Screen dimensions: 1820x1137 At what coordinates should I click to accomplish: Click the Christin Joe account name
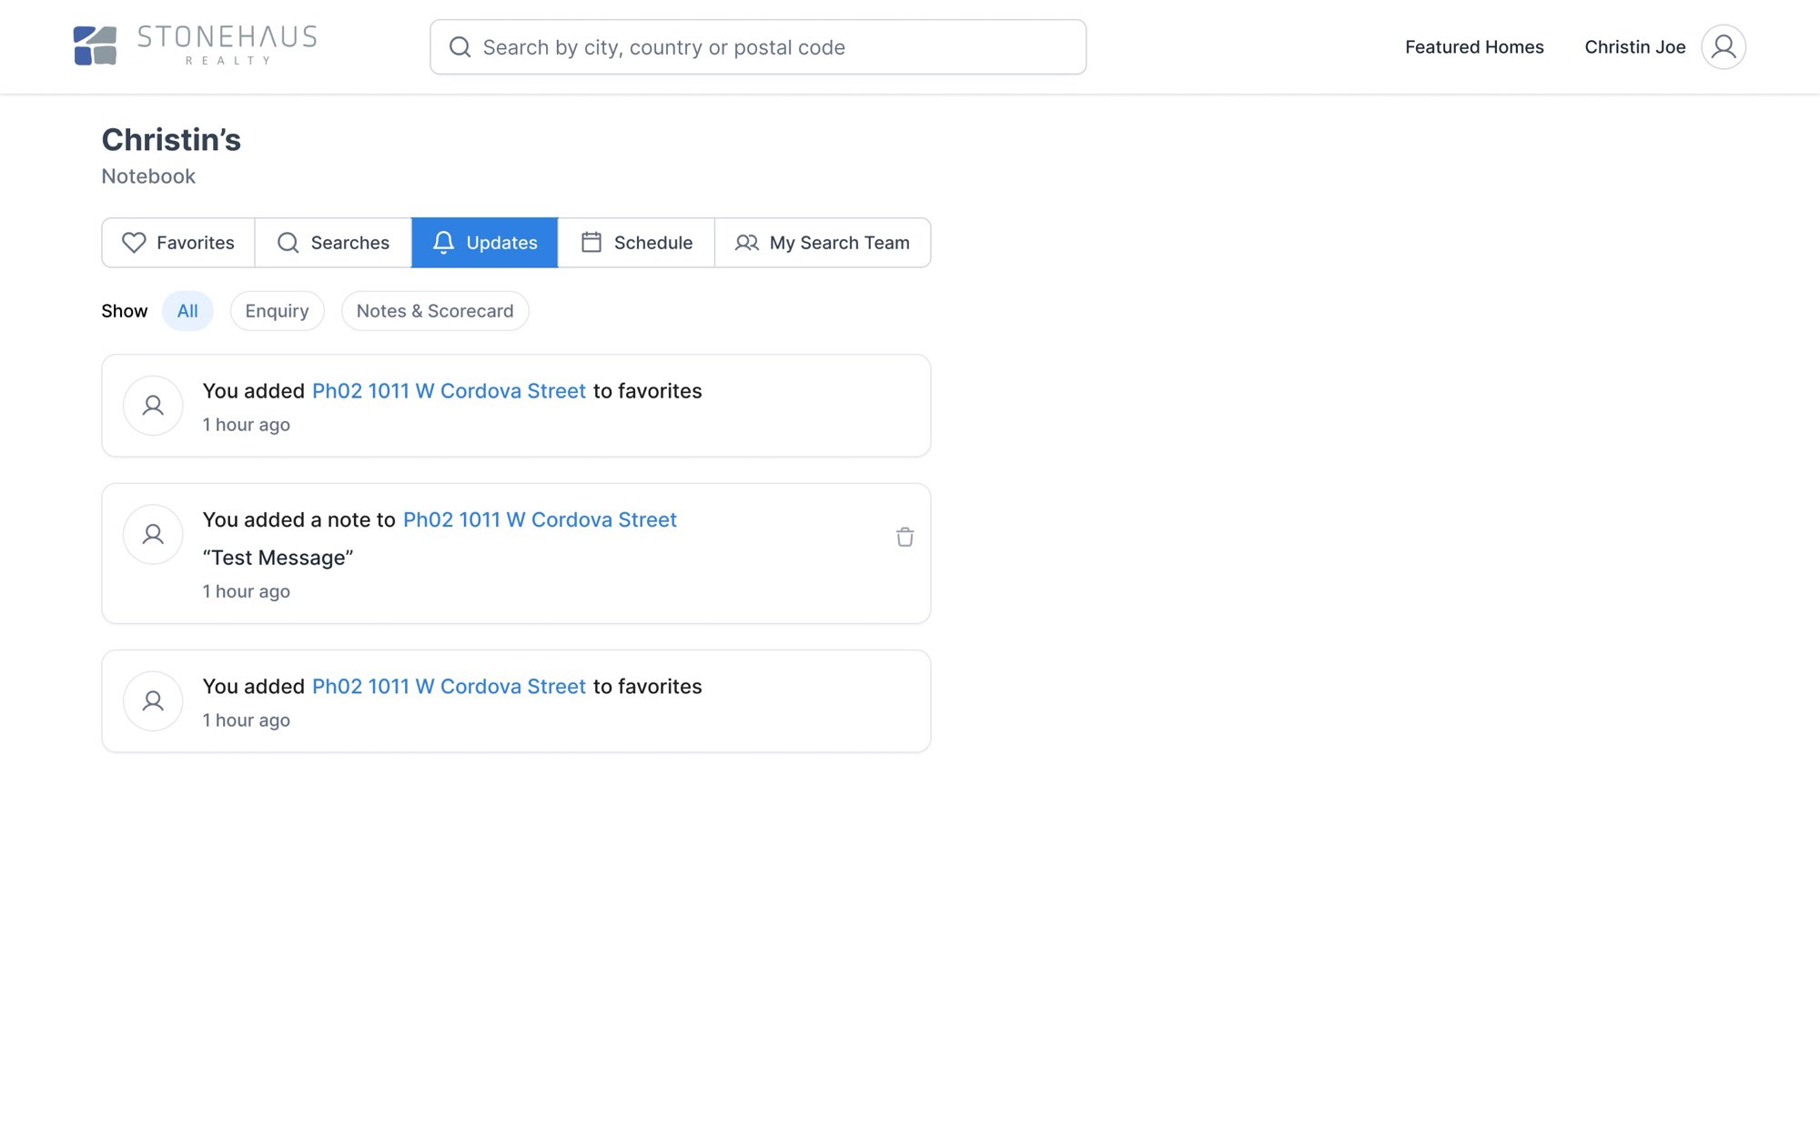tap(1635, 47)
